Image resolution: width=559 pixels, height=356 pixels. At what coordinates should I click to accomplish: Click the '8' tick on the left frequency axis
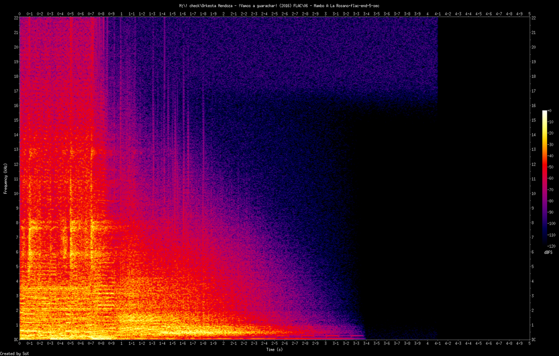pos(16,222)
